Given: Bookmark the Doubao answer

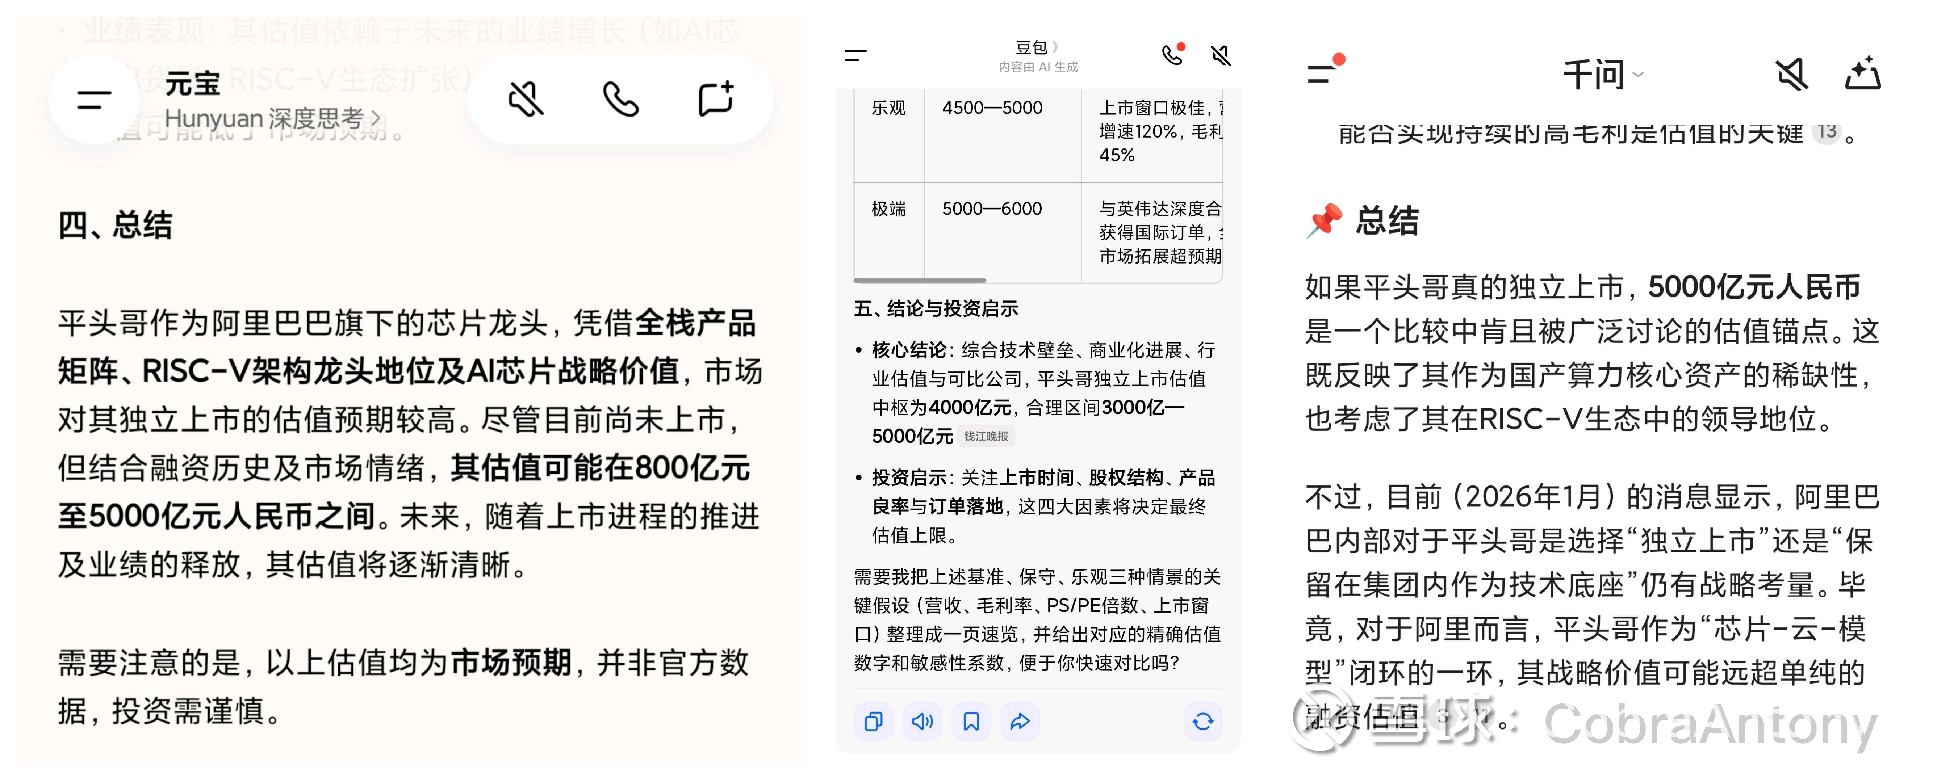Looking at the screenshot, I should click(x=971, y=721).
